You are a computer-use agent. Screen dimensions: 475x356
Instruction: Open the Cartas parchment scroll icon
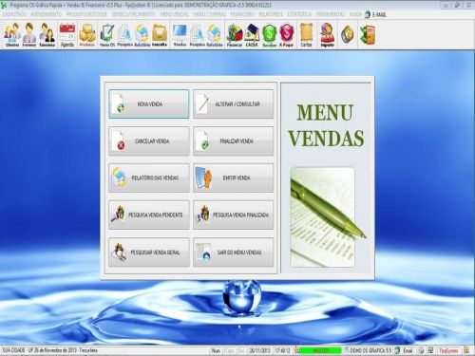tap(306, 35)
